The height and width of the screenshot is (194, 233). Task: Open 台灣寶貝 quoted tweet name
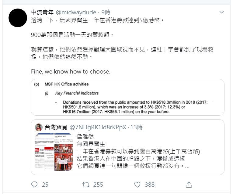tap(56, 127)
